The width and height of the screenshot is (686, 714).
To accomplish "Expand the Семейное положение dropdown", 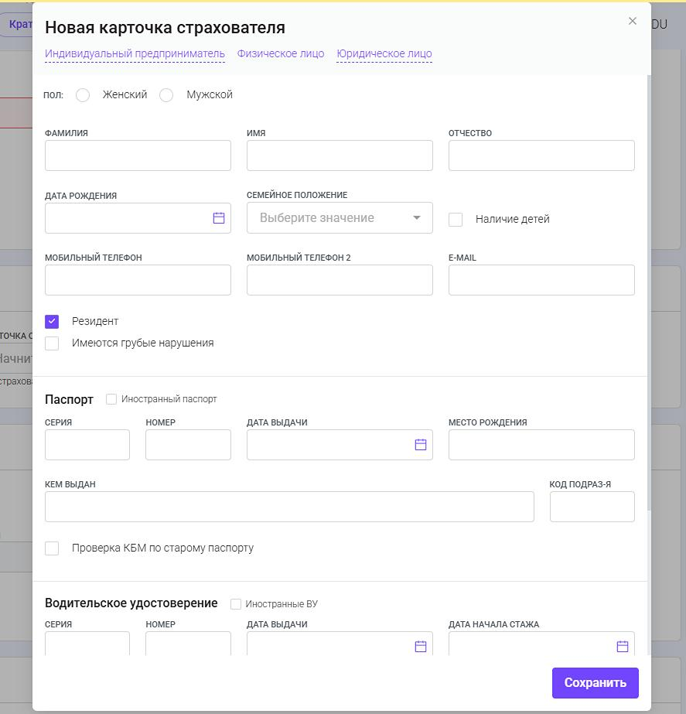I will (x=340, y=218).
